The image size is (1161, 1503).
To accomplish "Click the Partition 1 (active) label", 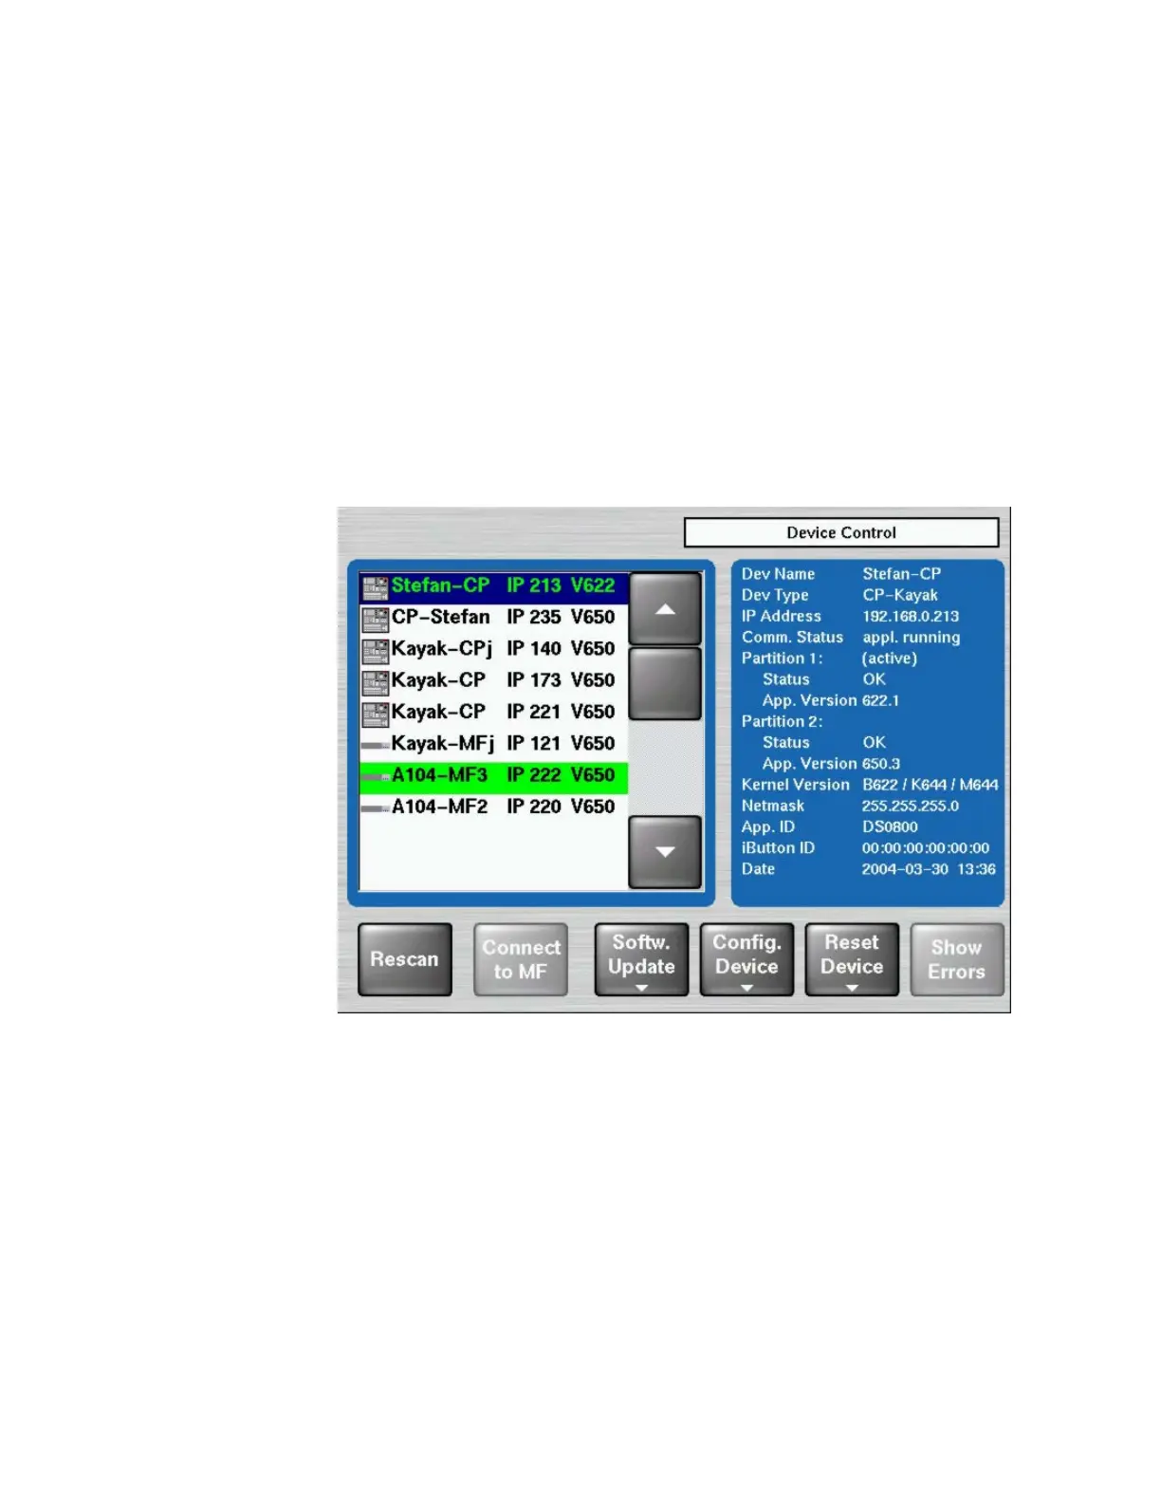I will [890, 659].
